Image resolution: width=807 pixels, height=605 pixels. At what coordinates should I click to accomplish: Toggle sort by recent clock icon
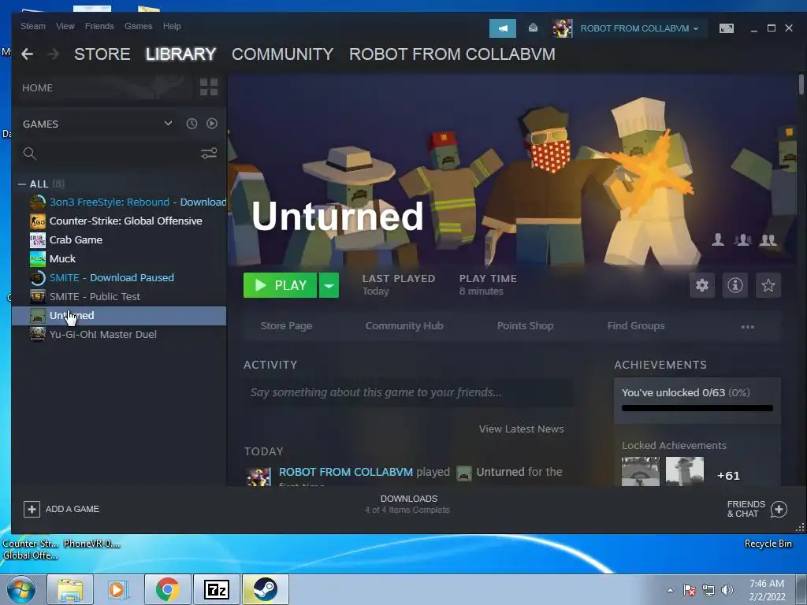192,124
